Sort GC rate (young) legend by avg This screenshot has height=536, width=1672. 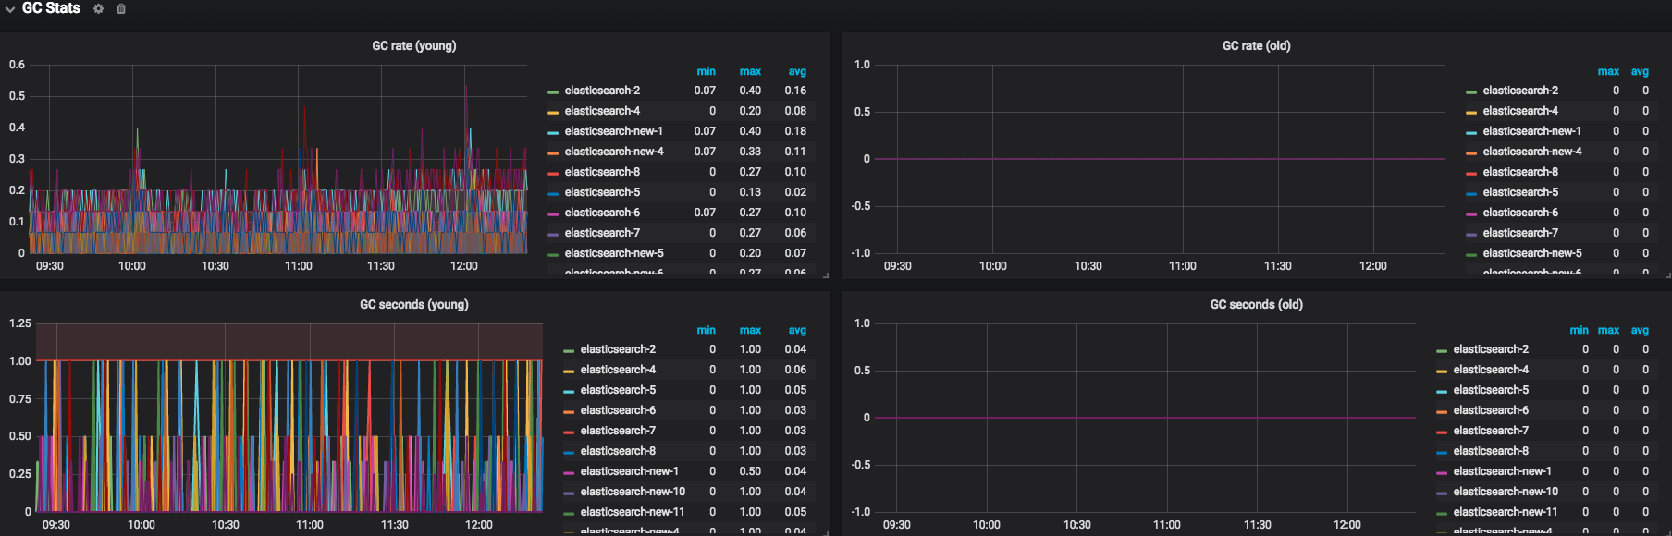point(797,71)
